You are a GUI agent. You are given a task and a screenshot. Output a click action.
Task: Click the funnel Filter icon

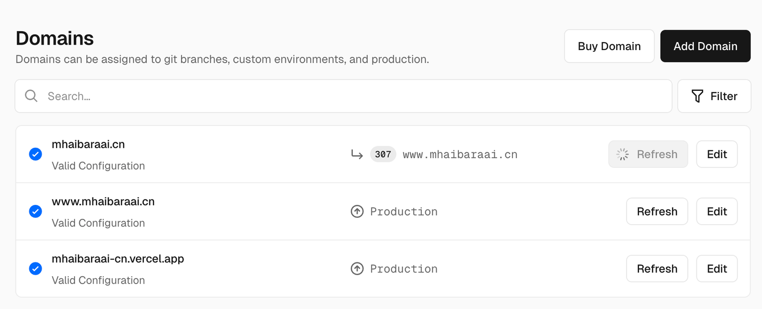point(697,96)
